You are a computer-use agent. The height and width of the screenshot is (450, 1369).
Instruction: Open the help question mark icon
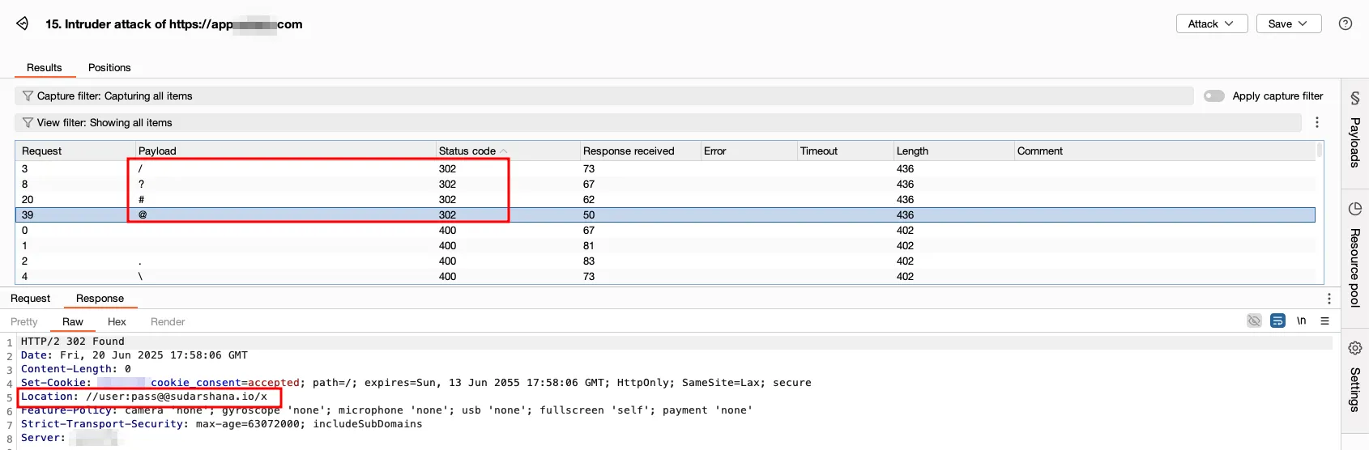(x=1346, y=23)
